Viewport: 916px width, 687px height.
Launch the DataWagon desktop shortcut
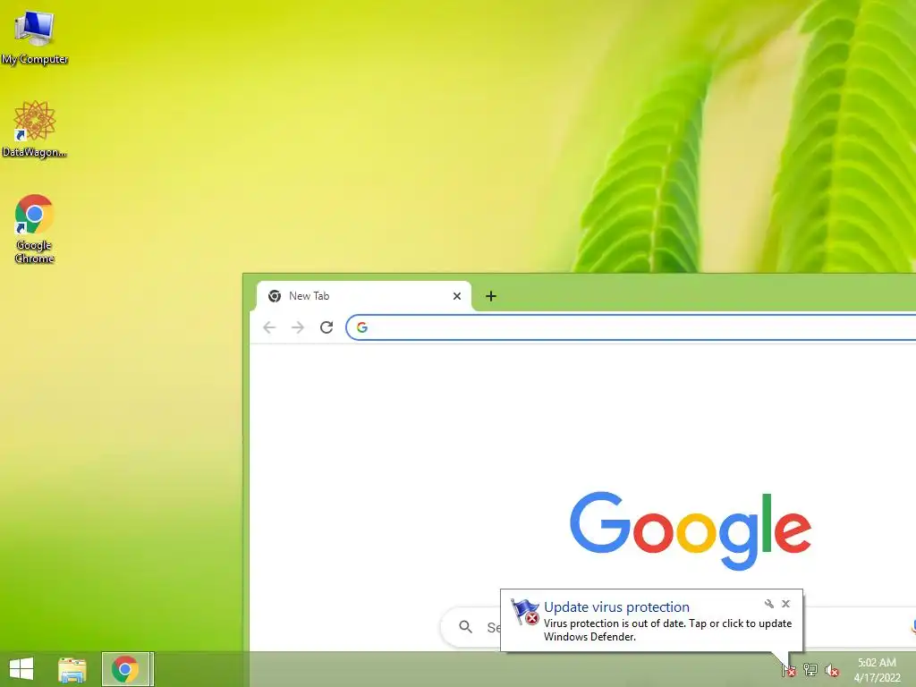tap(35, 129)
